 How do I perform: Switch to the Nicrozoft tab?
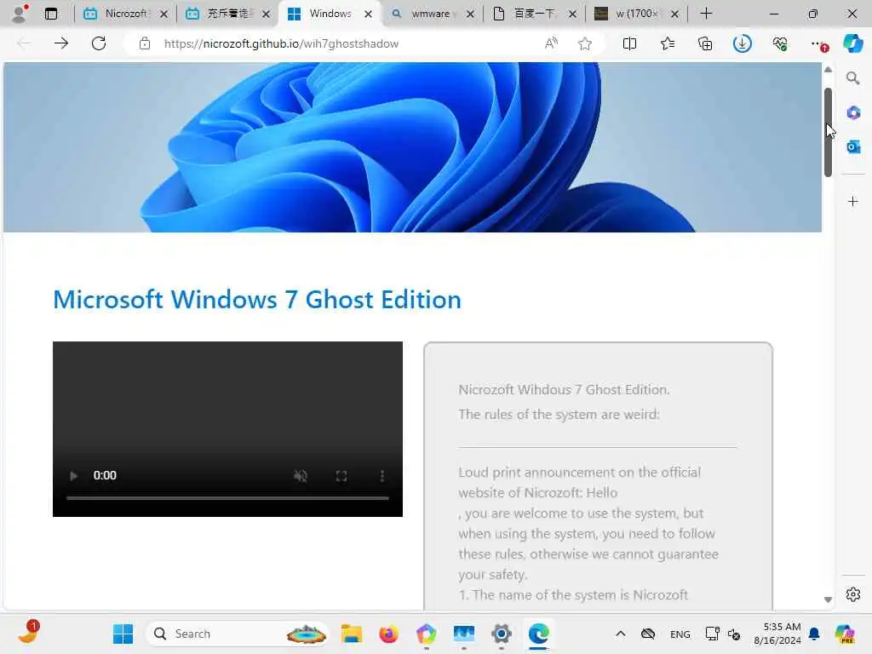[x=126, y=14]
